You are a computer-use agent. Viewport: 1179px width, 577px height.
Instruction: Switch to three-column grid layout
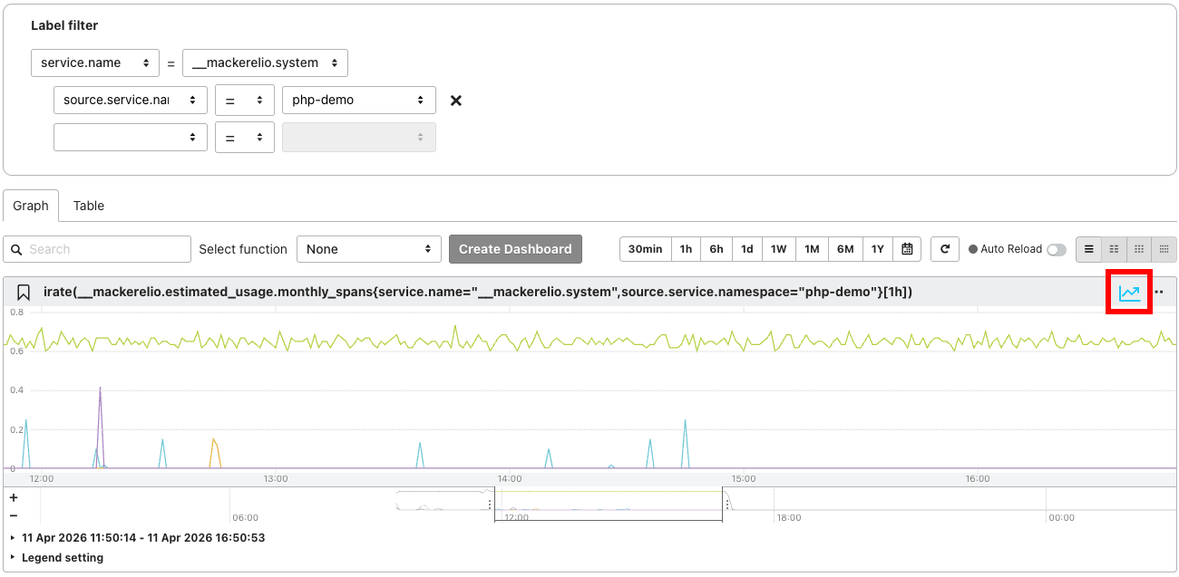[x=1139, y=249]
